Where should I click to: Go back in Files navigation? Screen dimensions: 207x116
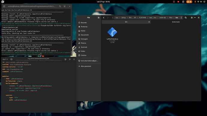click(103, 18)
